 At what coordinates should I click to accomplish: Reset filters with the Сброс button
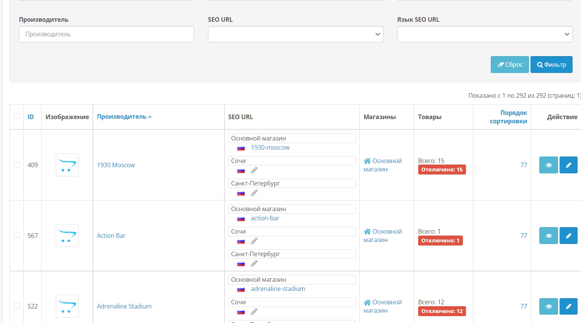tap(510, 65)
